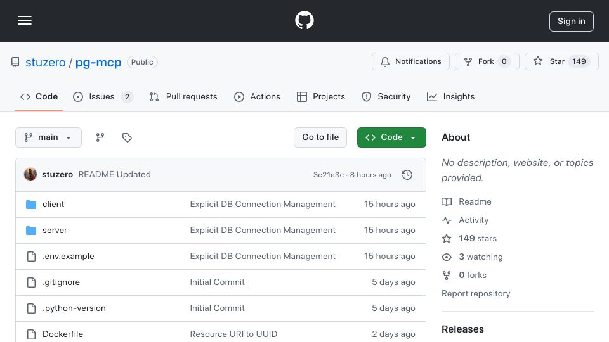Click the Public visibility label
609x342 pixels.
click(x=142, y=62)
